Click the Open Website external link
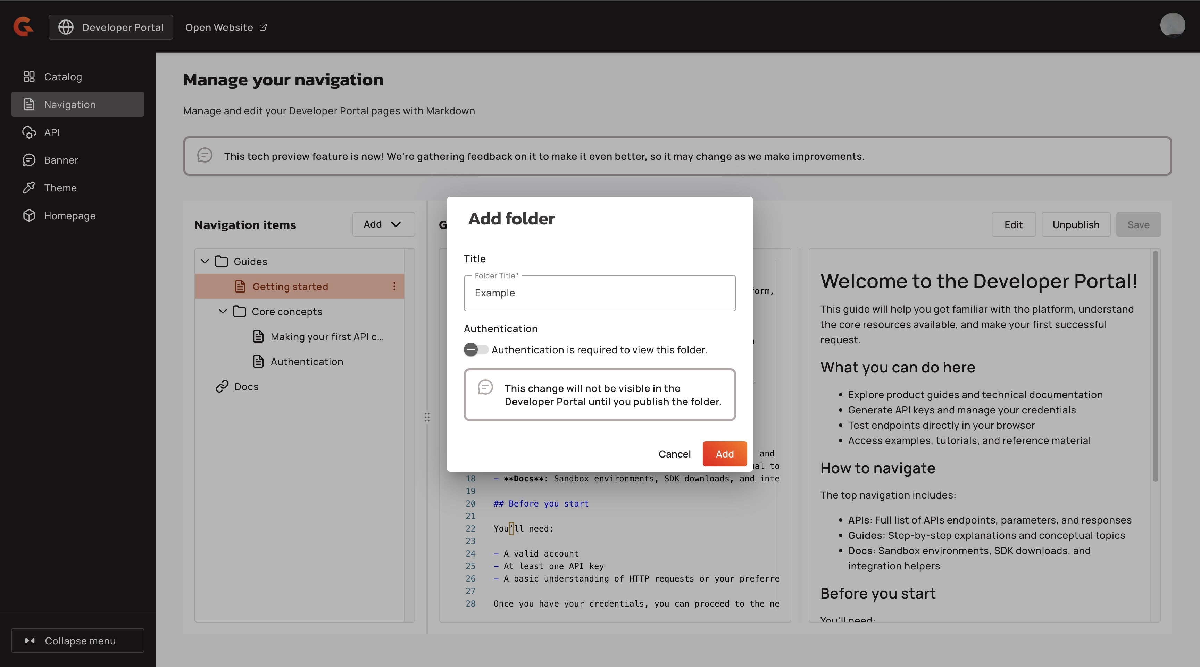Image resolution: width=1200 pixels, height=667 pixels. [x=225, y=27]
